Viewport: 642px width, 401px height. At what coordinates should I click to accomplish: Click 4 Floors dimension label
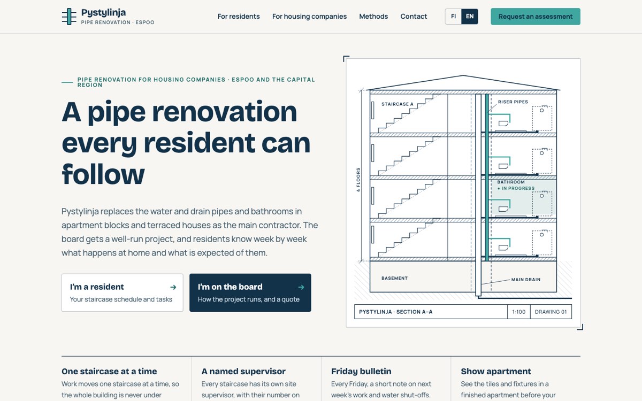pos(358,180)
